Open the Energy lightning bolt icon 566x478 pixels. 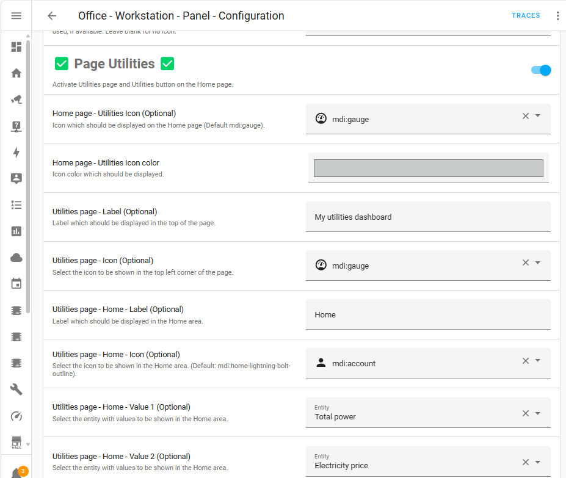pos(16,153)
